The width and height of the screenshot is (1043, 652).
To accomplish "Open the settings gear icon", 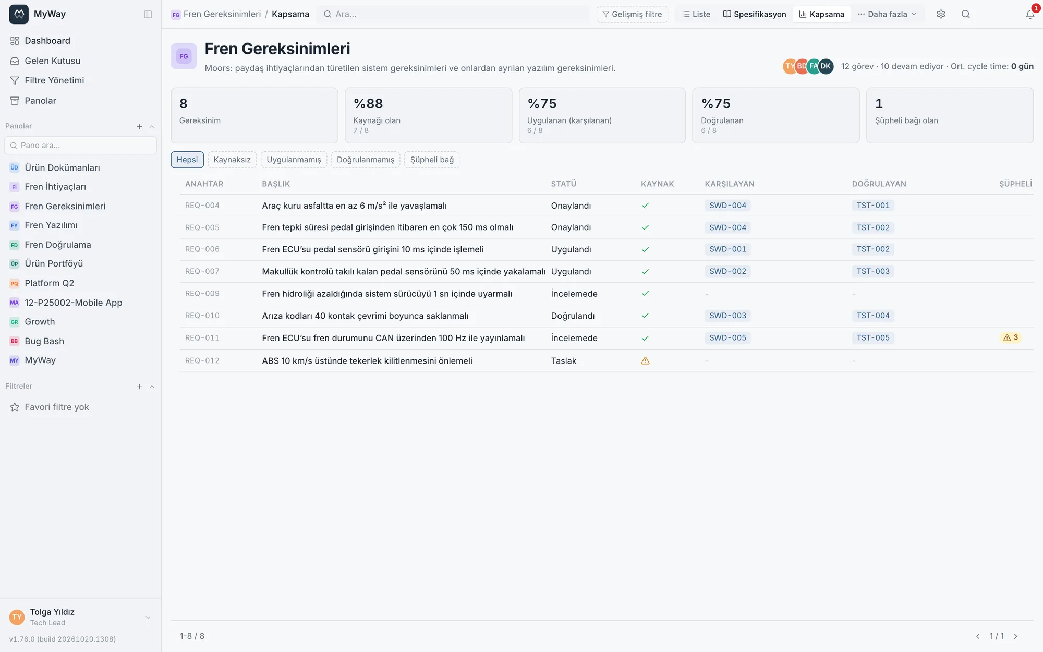I will (x=941, y=14).
